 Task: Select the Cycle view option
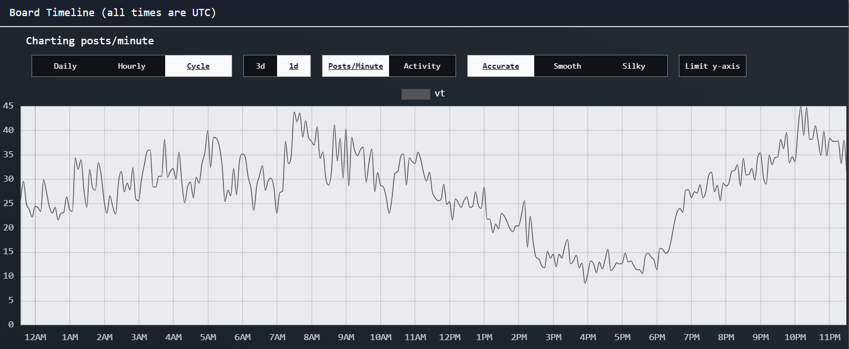pyautogui.click(x=198, y=66)
